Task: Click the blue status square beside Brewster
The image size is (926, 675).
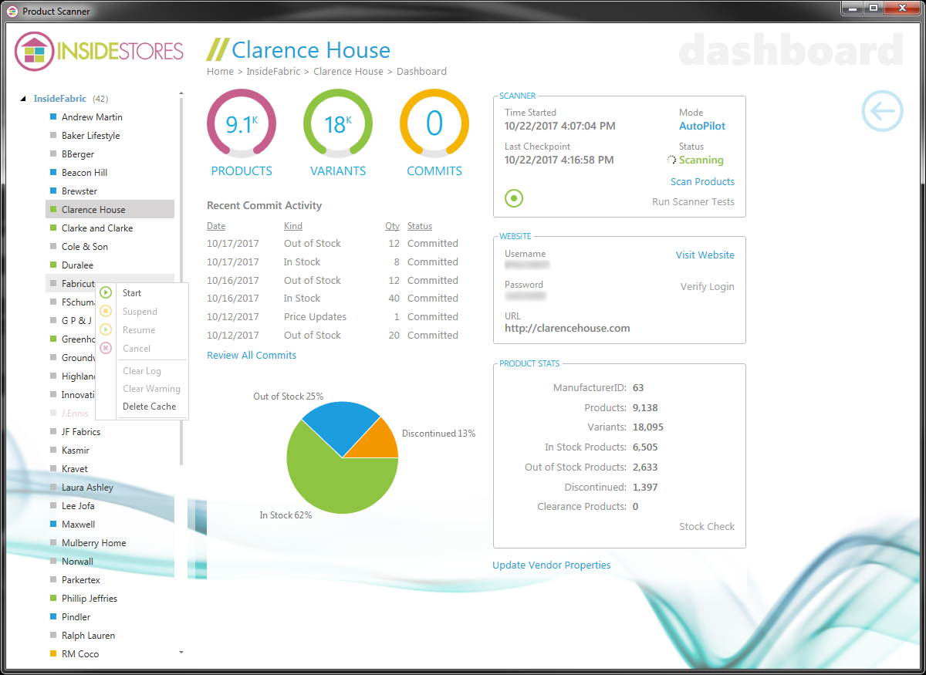Action: 53,191
